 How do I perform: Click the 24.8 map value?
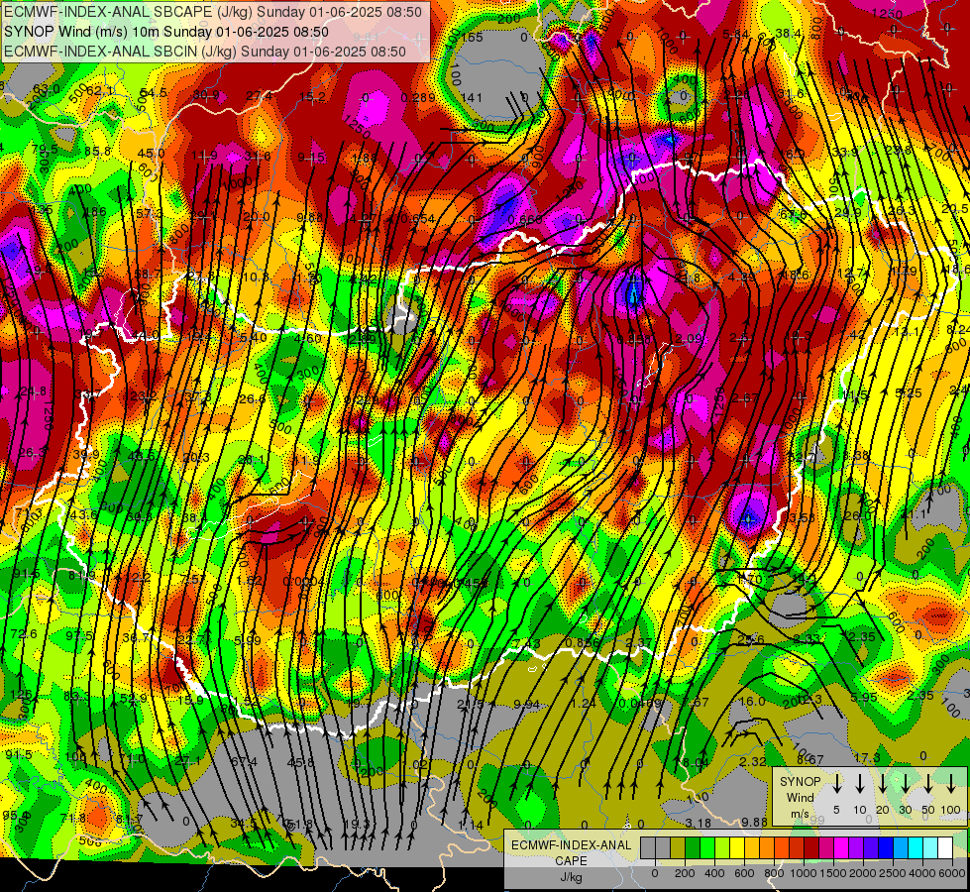33,391
